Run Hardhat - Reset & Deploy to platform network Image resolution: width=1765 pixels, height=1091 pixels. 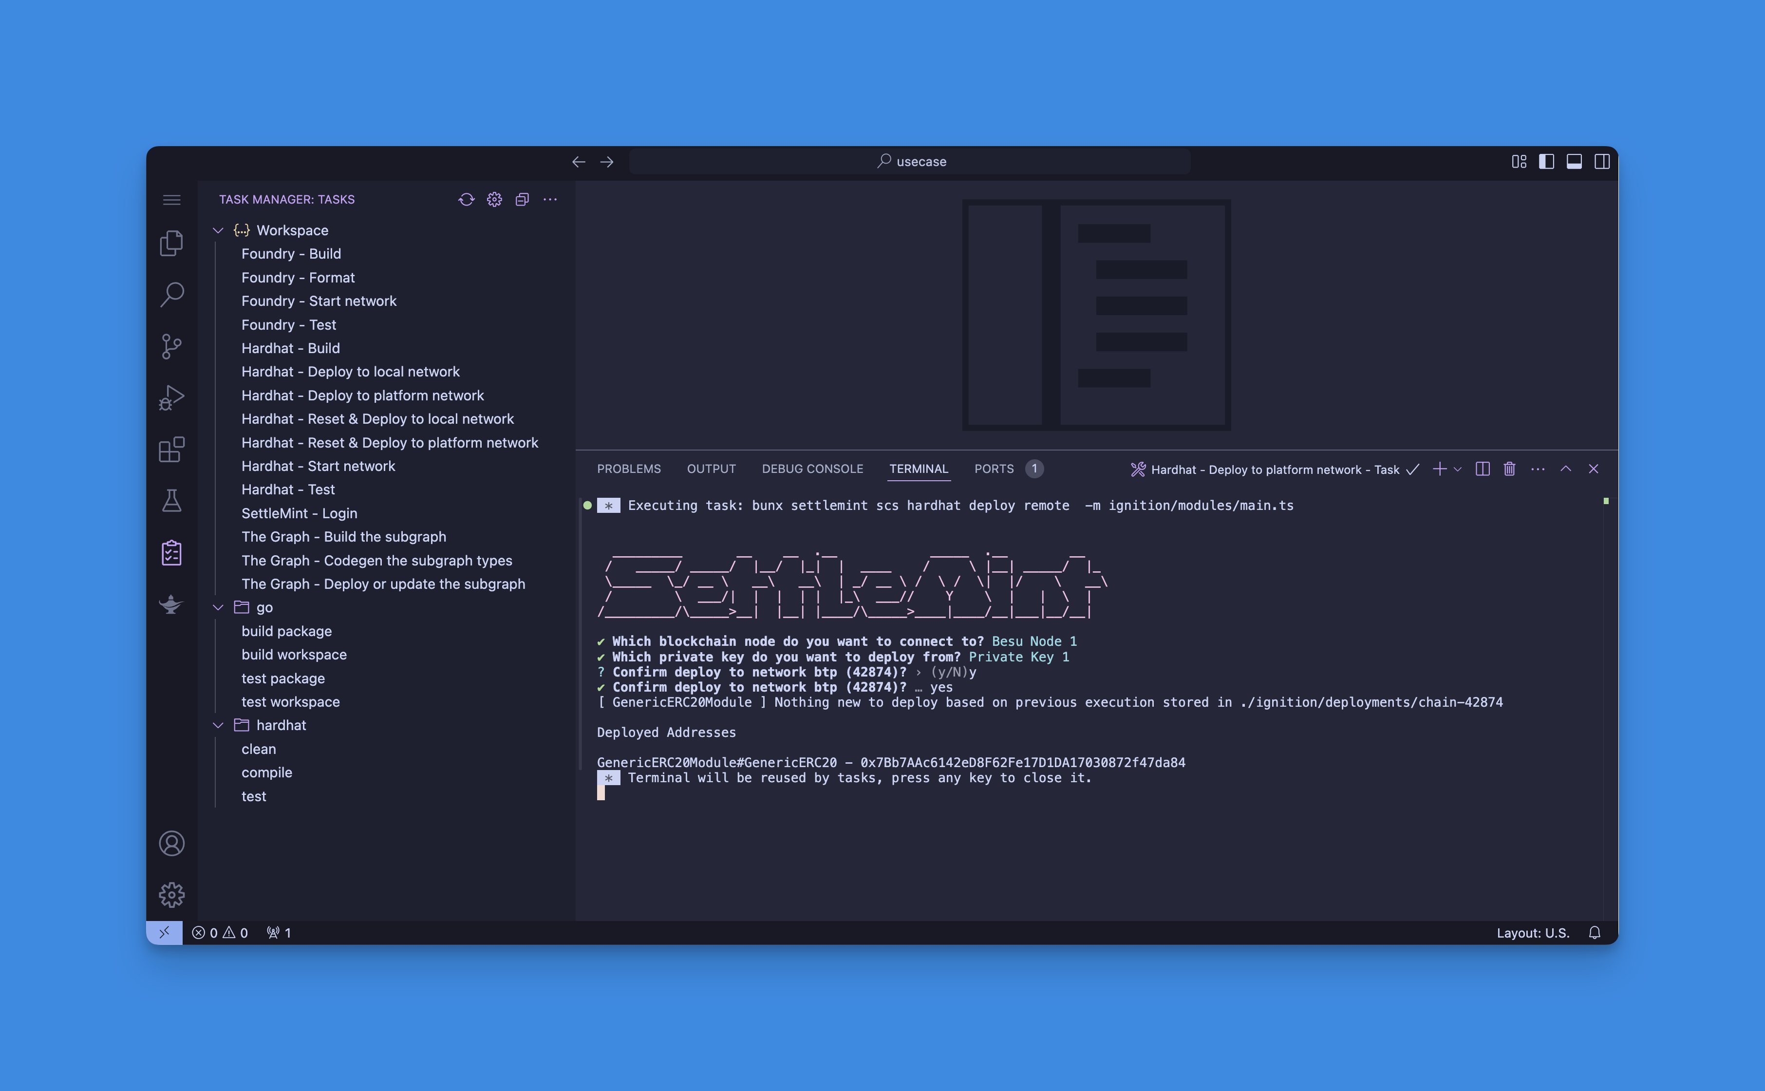(x=390, y=443)
